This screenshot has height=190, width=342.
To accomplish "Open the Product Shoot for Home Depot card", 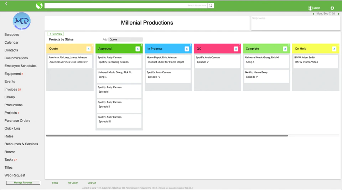I will (168, 61).
